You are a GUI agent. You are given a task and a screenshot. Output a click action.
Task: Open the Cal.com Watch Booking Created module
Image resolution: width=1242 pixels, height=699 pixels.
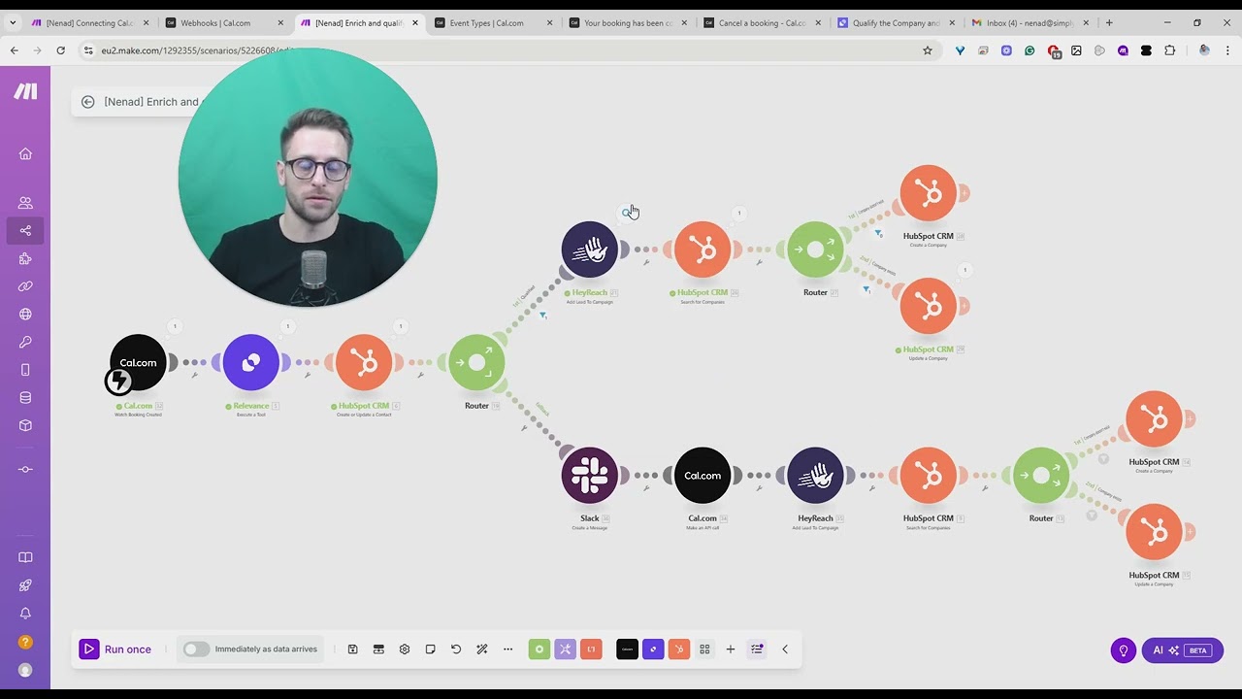point(138,363)
